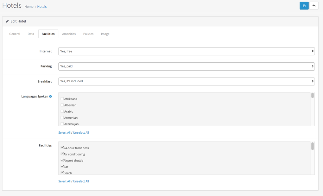Select All facilities

pyautogui.click(x=64, y=181)
